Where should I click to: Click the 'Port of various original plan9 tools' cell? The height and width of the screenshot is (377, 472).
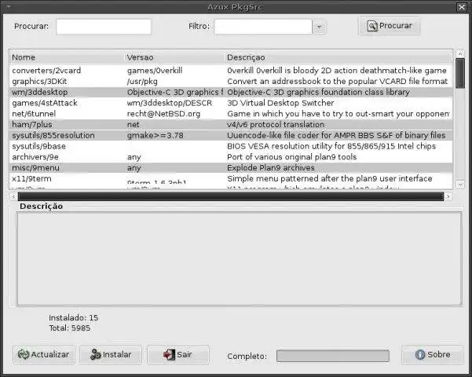coord(291,157)
